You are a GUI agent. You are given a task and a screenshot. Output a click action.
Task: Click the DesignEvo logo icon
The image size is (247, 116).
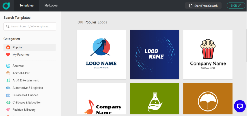tap(6, 6)
